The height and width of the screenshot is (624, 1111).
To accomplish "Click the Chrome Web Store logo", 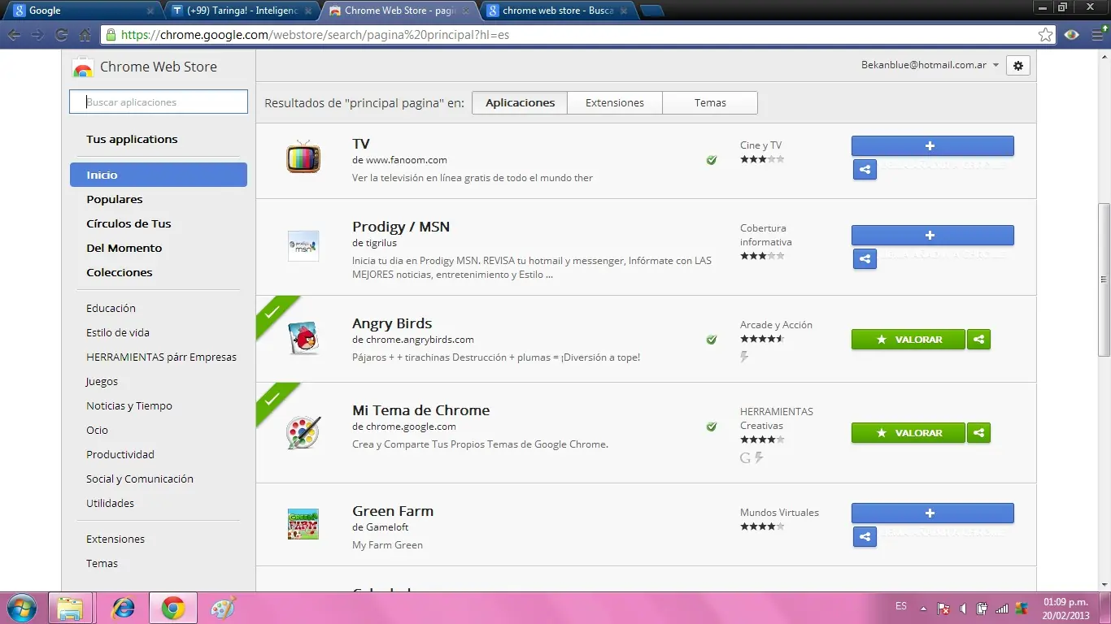I will tap(83, 67).
